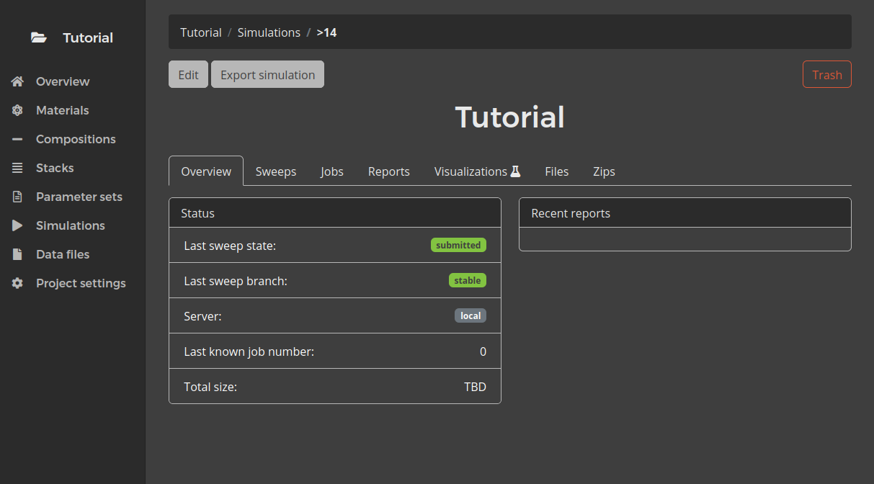Follow the Simulations breadcrumb link
This screenshot has width=874, height=484.
269,32
